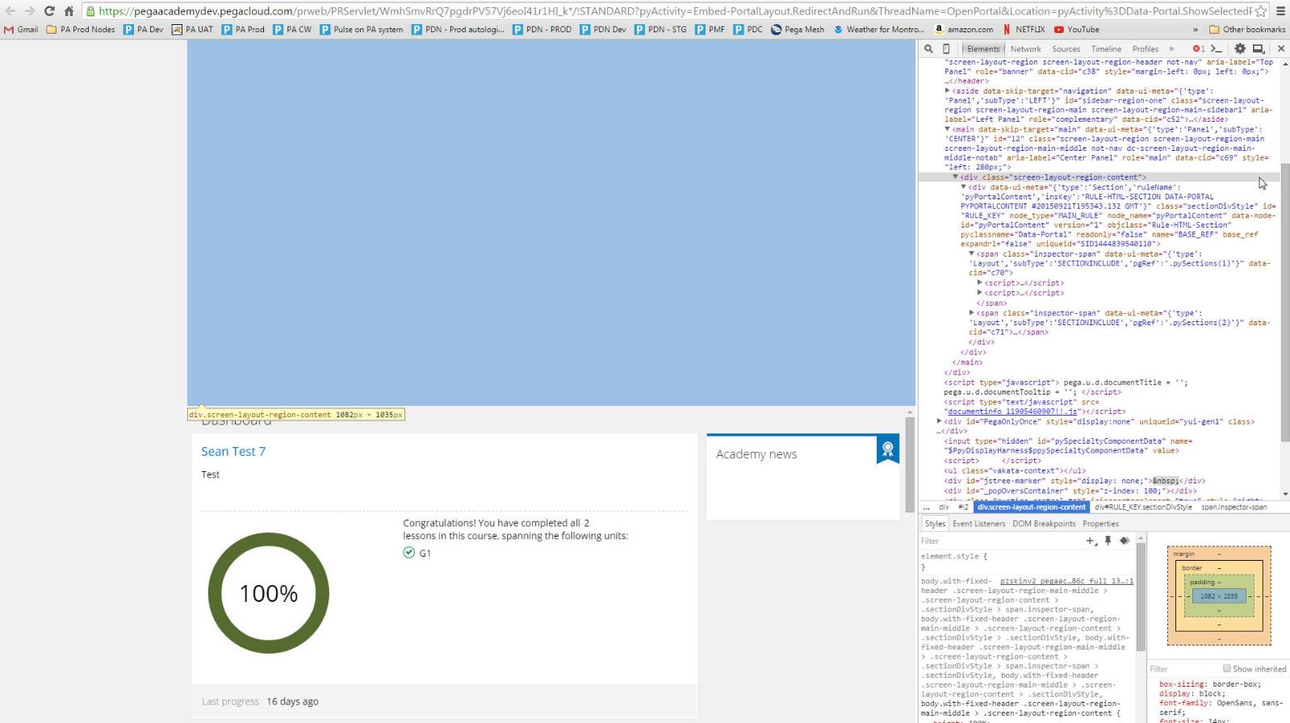Switch to the Sources tab
This screenshot has width=1290, height=723.
[x=1066, y=48]
